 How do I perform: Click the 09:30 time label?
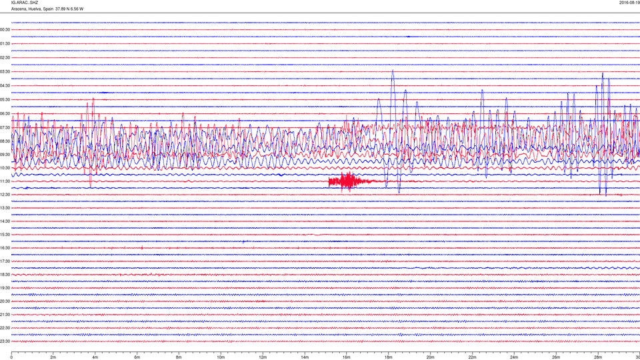[5, 155]
